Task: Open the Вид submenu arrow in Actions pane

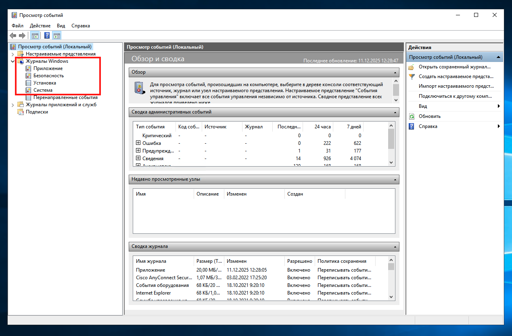Action: (x=499, y=106)
